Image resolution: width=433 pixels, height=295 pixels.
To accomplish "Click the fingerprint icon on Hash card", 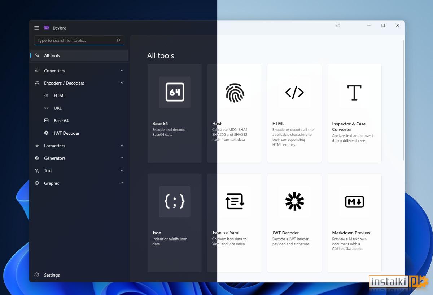I will point(235,93).
